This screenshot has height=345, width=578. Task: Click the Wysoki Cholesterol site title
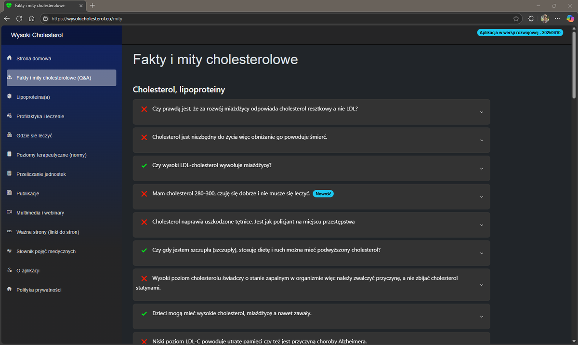click(37, 35)
